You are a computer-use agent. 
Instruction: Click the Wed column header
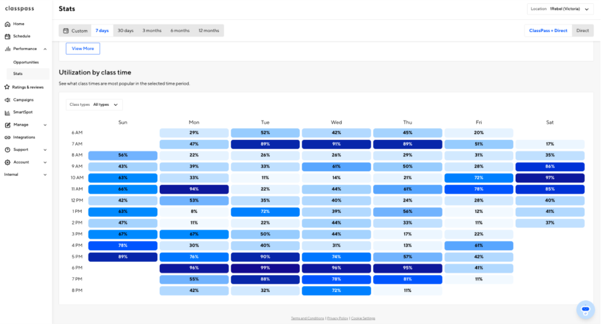(x=336, y=123)
